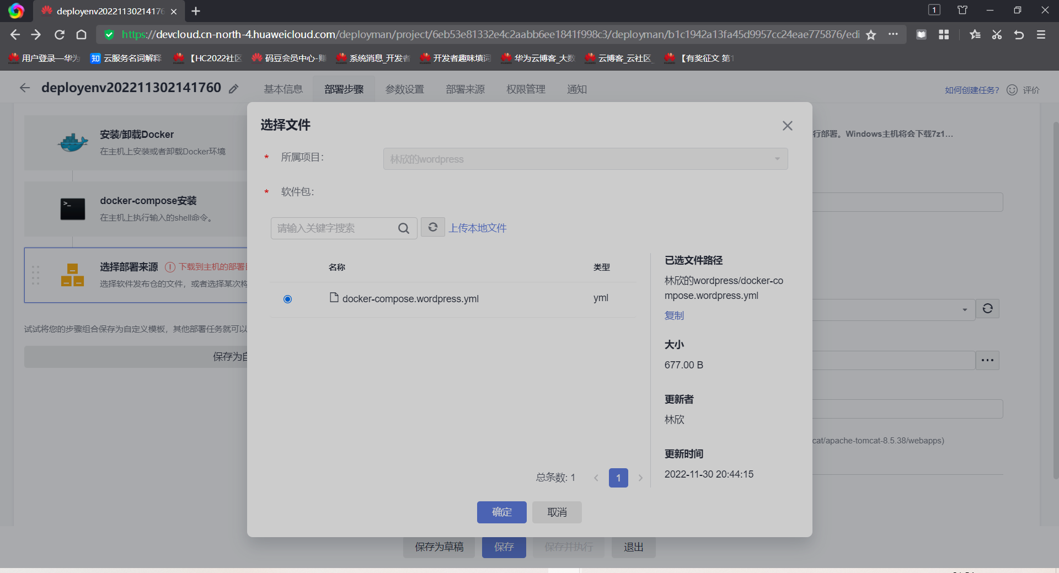Open address bar more options ellipsis
This screenshot has width=1059, height=573.
point(893,34)
